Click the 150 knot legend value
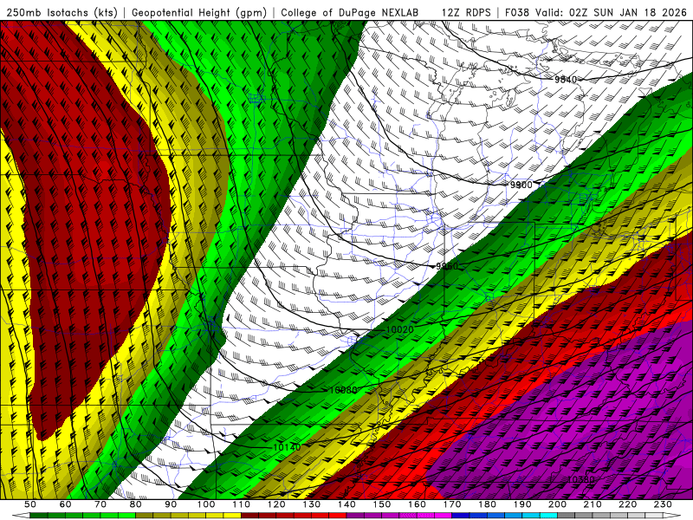 pos(382,504)
